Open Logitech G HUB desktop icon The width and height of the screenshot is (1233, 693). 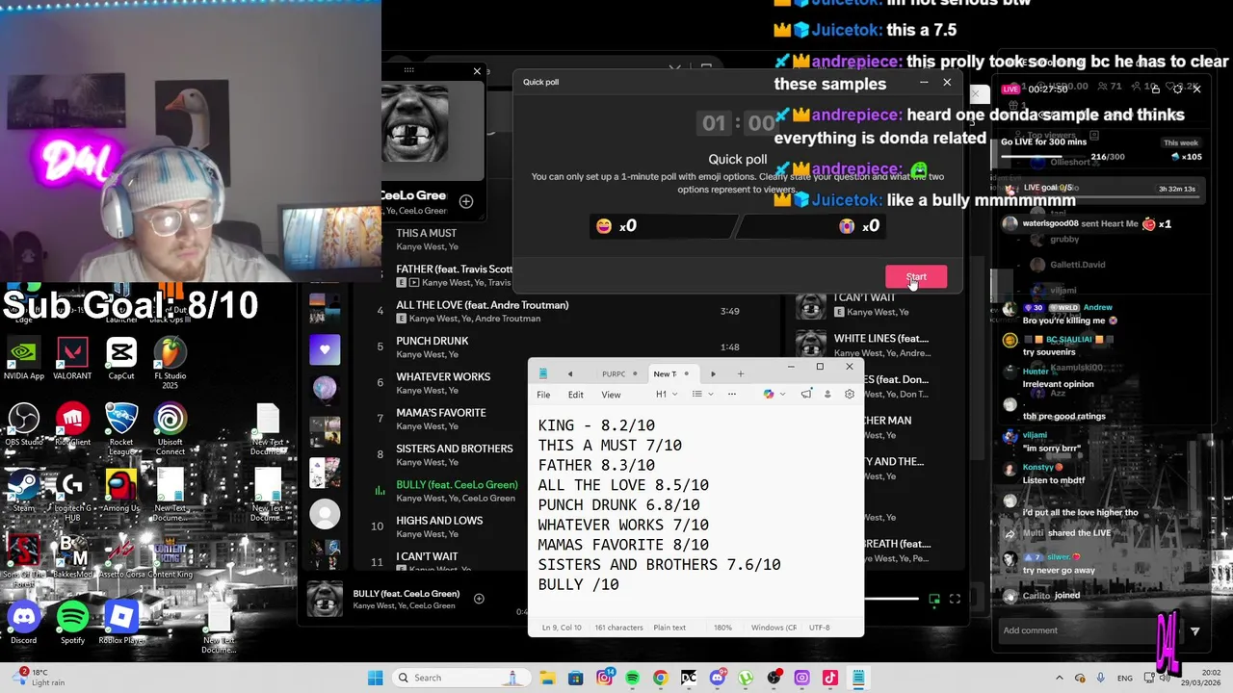[x=72, y=495]
